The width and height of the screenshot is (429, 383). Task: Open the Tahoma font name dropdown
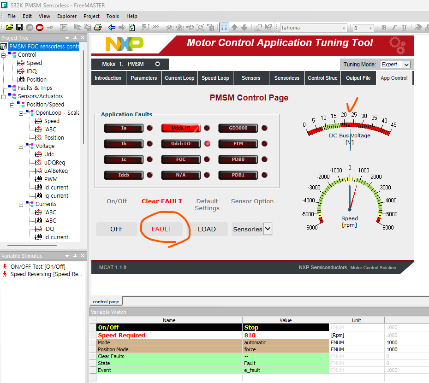[x=344, y=28]
